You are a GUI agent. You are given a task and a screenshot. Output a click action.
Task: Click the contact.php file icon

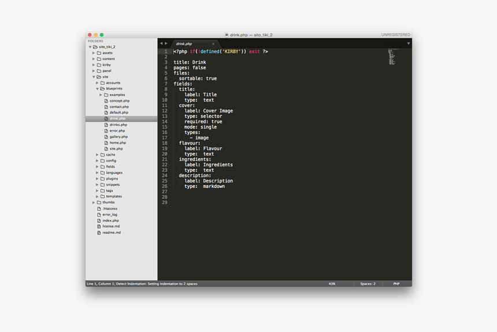point(106,107)
